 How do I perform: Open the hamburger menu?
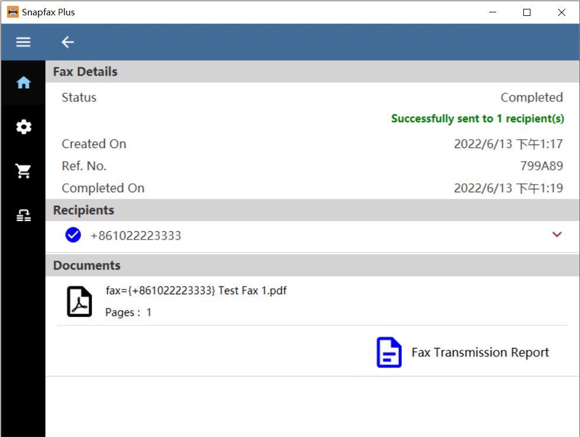click(x=23, y=42)
